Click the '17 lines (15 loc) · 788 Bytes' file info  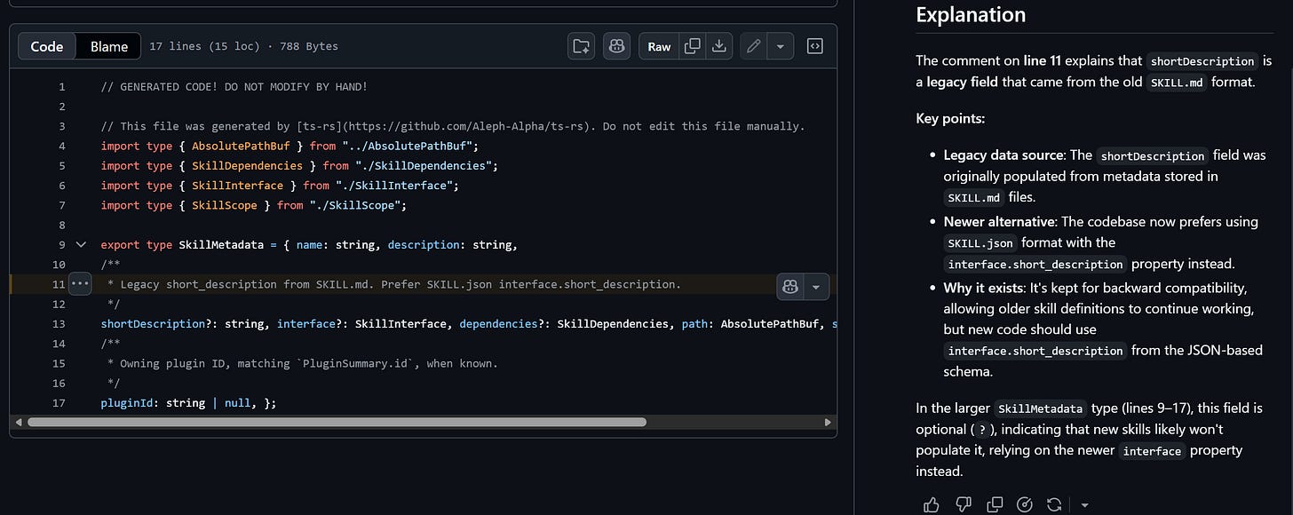243,46
